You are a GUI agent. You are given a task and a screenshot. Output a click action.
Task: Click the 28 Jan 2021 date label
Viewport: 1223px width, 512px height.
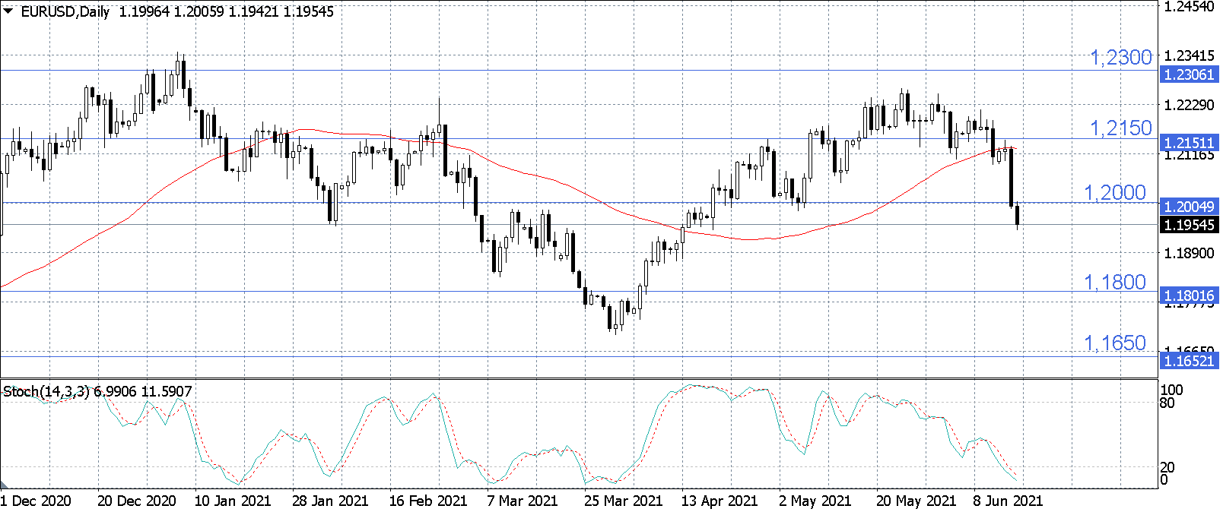pos(330,501)
